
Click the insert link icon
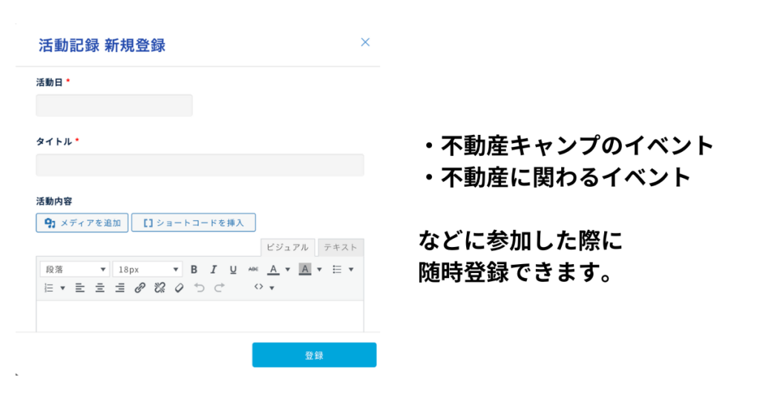[x=140, y=288]
